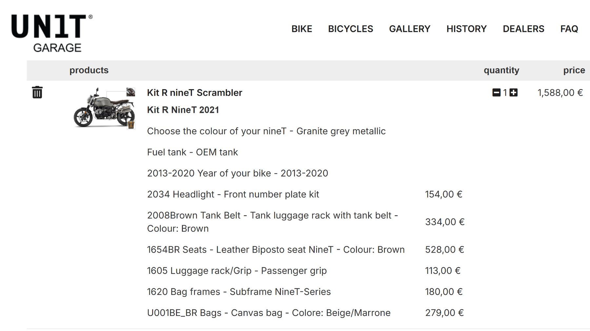Go to the GALLERY page
This screenshot has width=590, height=331.
[x=409, y=29]
